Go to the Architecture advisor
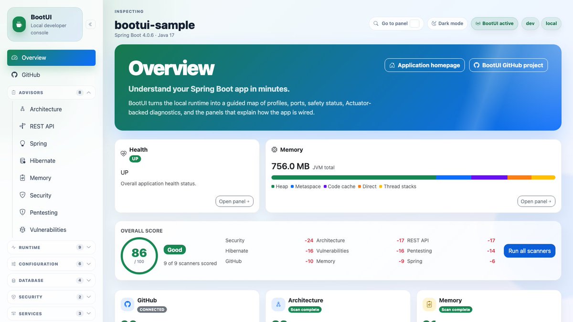 coord(55,109)
